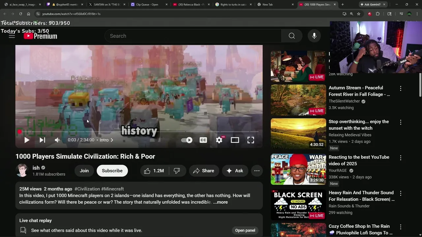The width and height of the screenshot is (422, 237).
Task: Click the Ask Gemini button
Action: point(371,5)
